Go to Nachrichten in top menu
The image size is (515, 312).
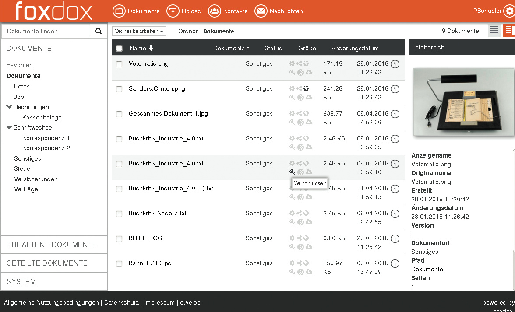(x=279, y=11)
